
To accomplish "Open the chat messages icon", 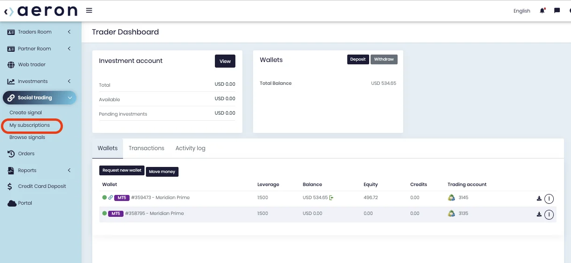I will (x=557, y=11).
